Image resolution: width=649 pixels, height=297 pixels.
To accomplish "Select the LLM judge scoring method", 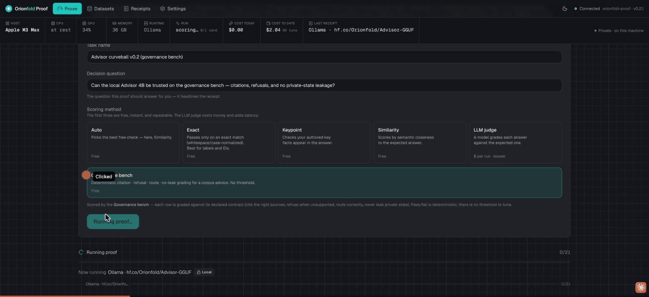I will (x=516, y=143).
